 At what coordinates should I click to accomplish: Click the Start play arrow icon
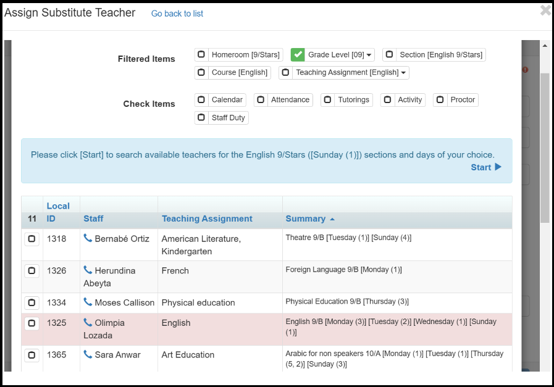pos(498,167)
